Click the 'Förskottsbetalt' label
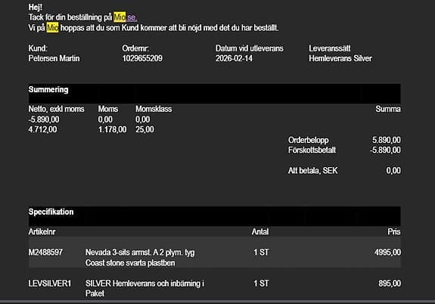435x304 pixels. [312, 150]
